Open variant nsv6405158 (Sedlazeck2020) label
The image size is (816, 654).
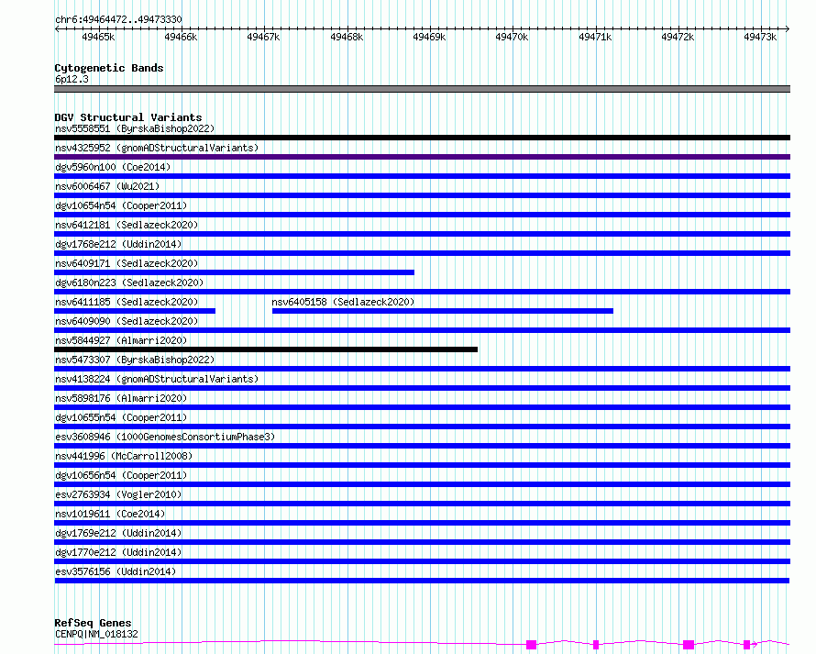tap(343, 302)
